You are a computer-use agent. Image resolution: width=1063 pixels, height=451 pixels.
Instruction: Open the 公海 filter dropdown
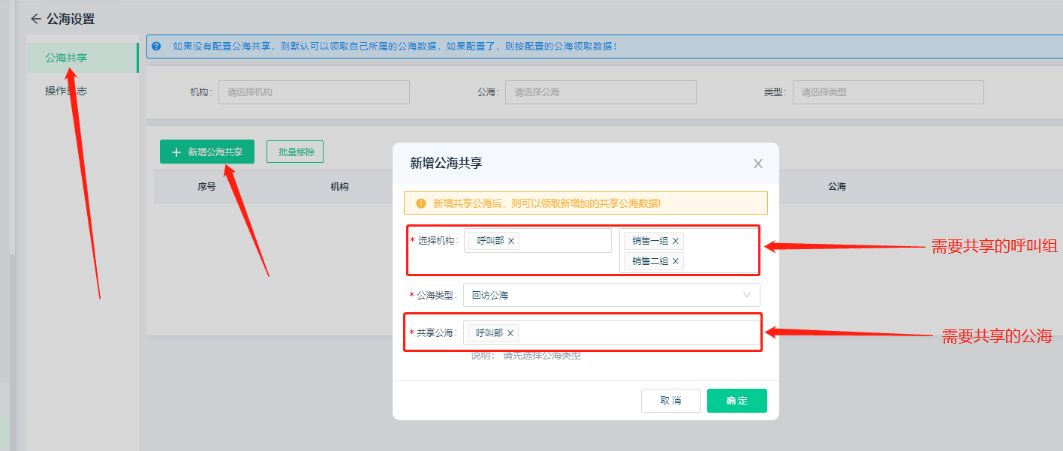point(600,92)
